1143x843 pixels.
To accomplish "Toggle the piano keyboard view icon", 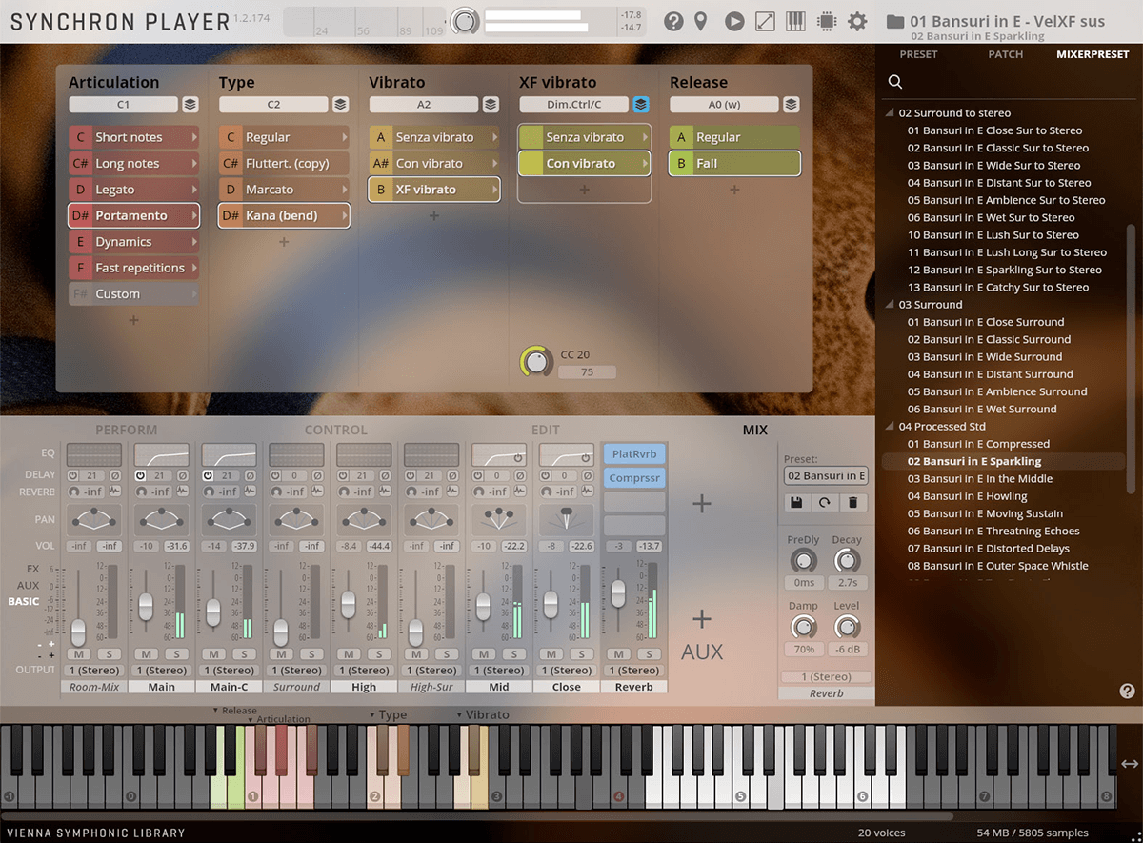I will click(x=795, y=21).
